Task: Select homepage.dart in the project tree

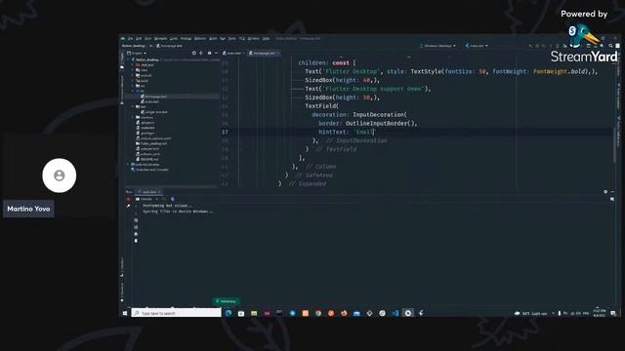Action: 153,97
